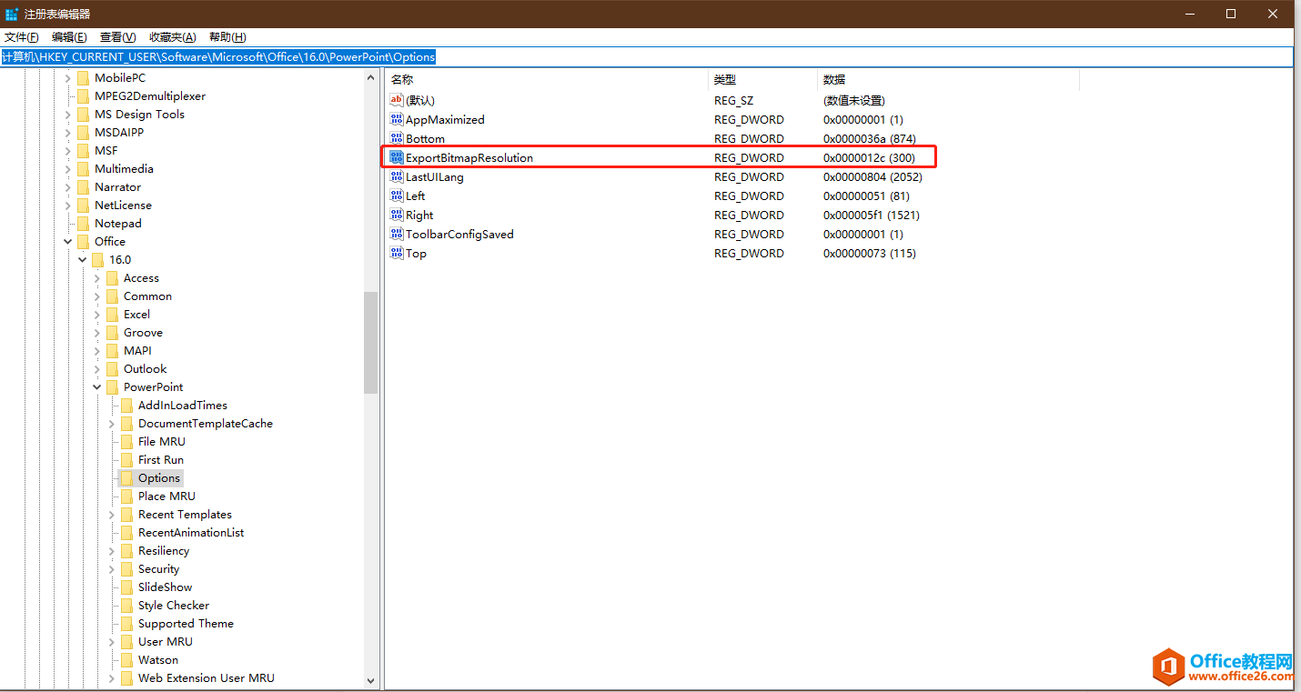1301x692 pixels.
Task: Click the string icon of (默认) value
Action: [397, 100]
